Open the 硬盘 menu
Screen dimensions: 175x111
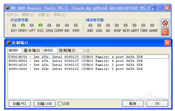(28, 15)
